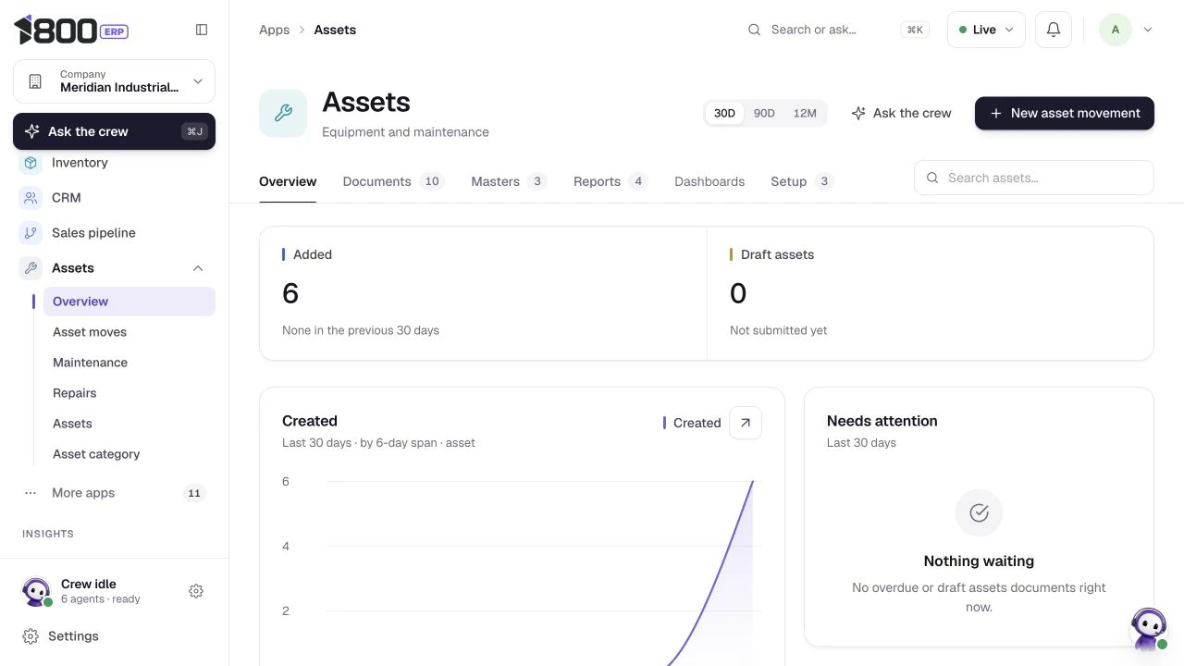Select the 30D time range
The image size is (1184, 666).
click(724, 113)
